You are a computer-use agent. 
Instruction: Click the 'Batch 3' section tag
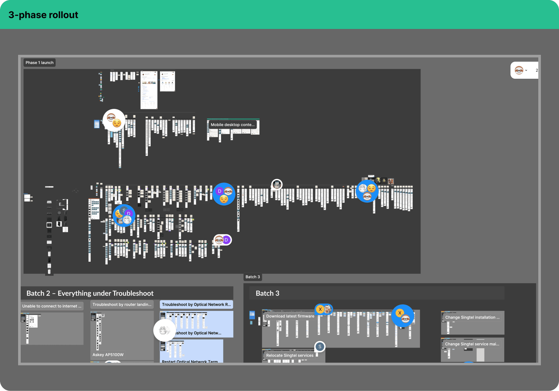tap(253, 277)
